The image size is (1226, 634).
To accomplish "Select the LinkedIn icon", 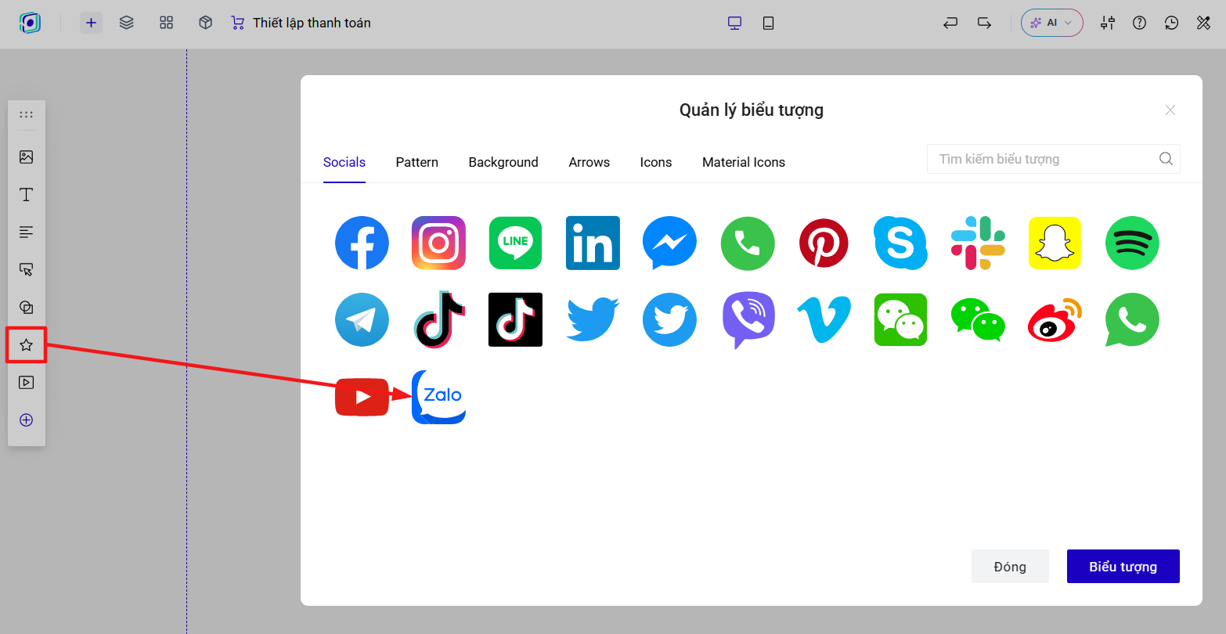I will click(593, 243).
